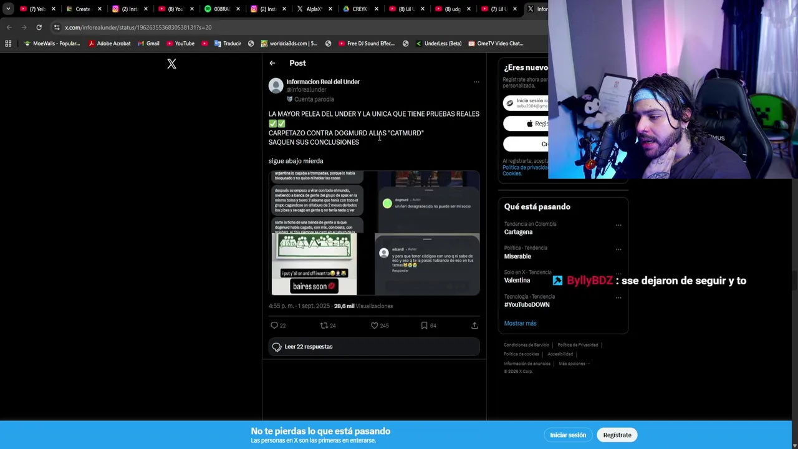Click the Apple sign-up button
The width and height of the screenshot is (798, 449).
coord(526,123)
